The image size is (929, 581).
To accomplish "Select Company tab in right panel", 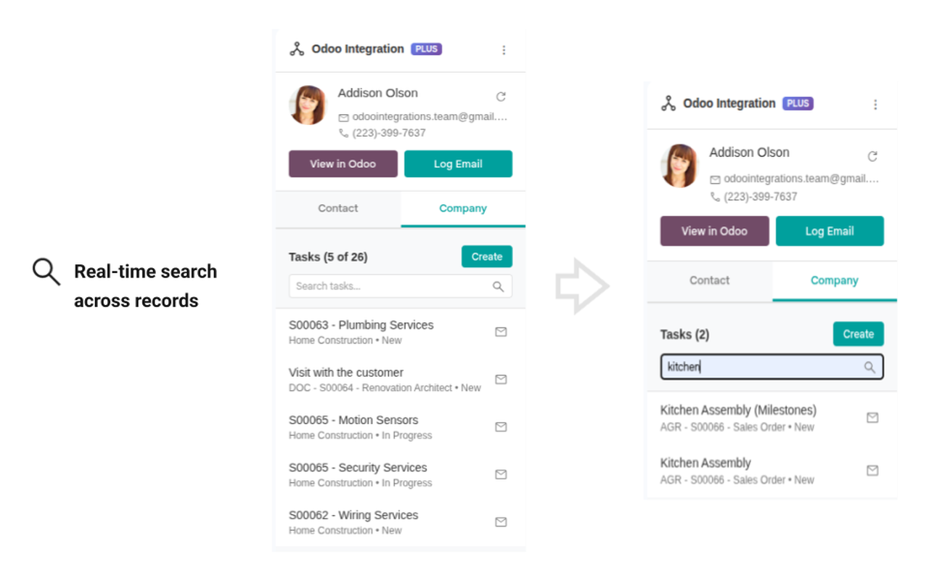I will tap(835, 280).
